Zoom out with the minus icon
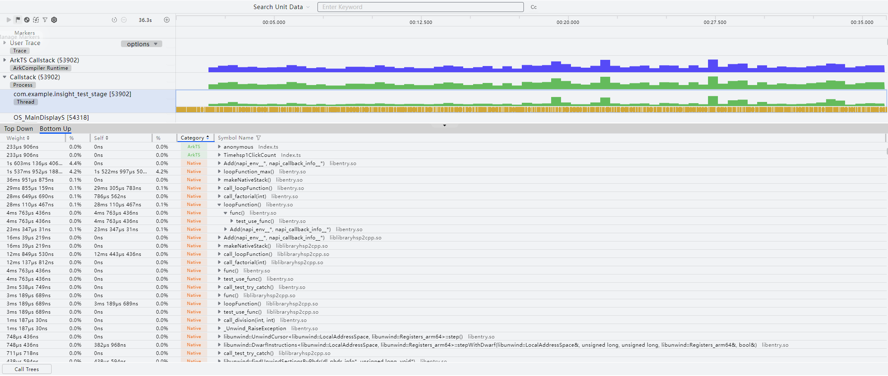The width and height of the screenshot is (888, 376). [124, 20]
